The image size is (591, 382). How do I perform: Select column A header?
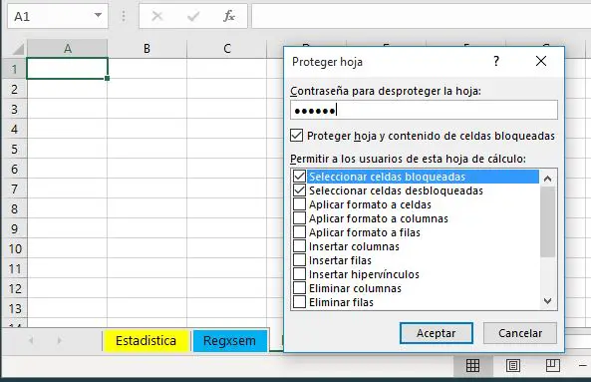click(x=67, y=49)
